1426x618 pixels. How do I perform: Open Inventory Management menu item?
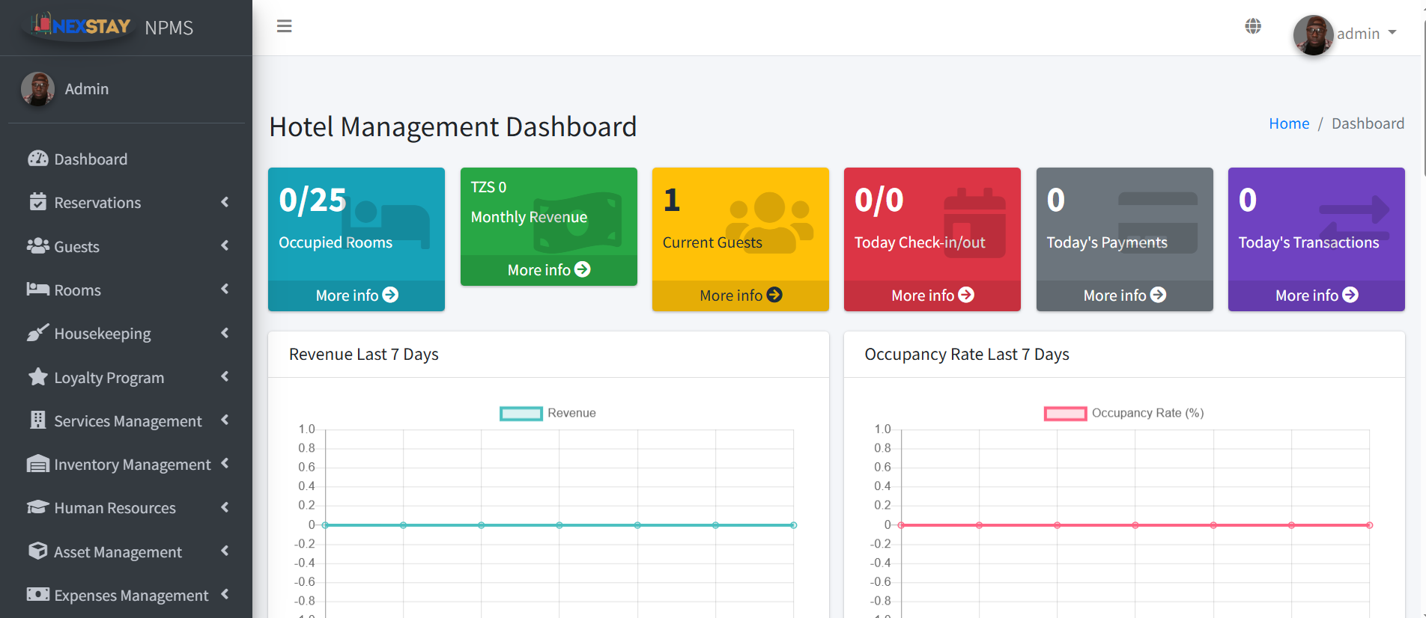click(x=132, y=465)
